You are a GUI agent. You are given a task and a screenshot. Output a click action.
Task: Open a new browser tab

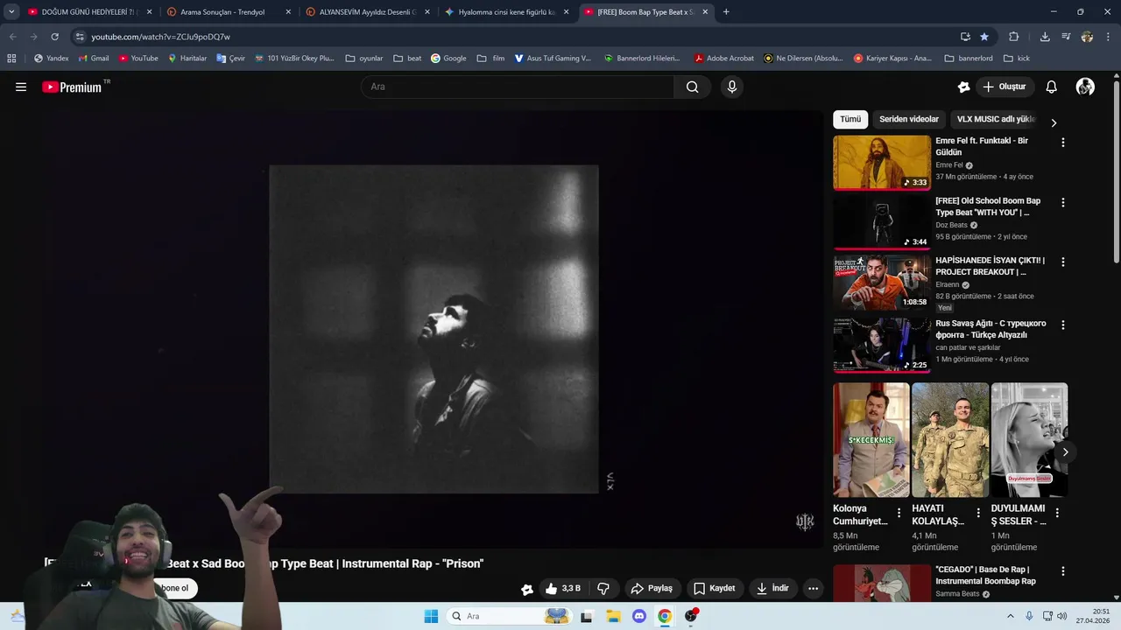[x=726, y=12]
